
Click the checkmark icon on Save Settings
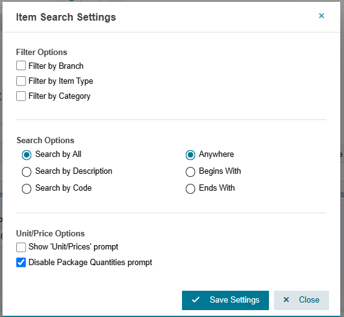pyautogui.click(x=196, y=299)
